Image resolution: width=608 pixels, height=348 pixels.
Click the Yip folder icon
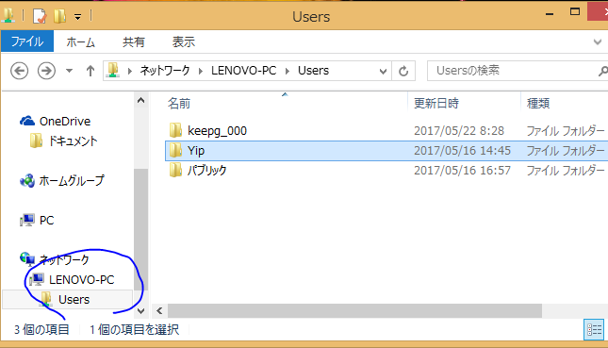[x=175, y=150]
